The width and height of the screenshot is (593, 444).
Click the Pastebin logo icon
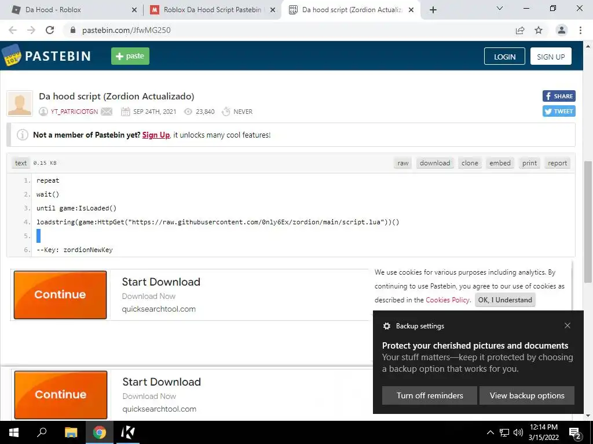point(12,55)
